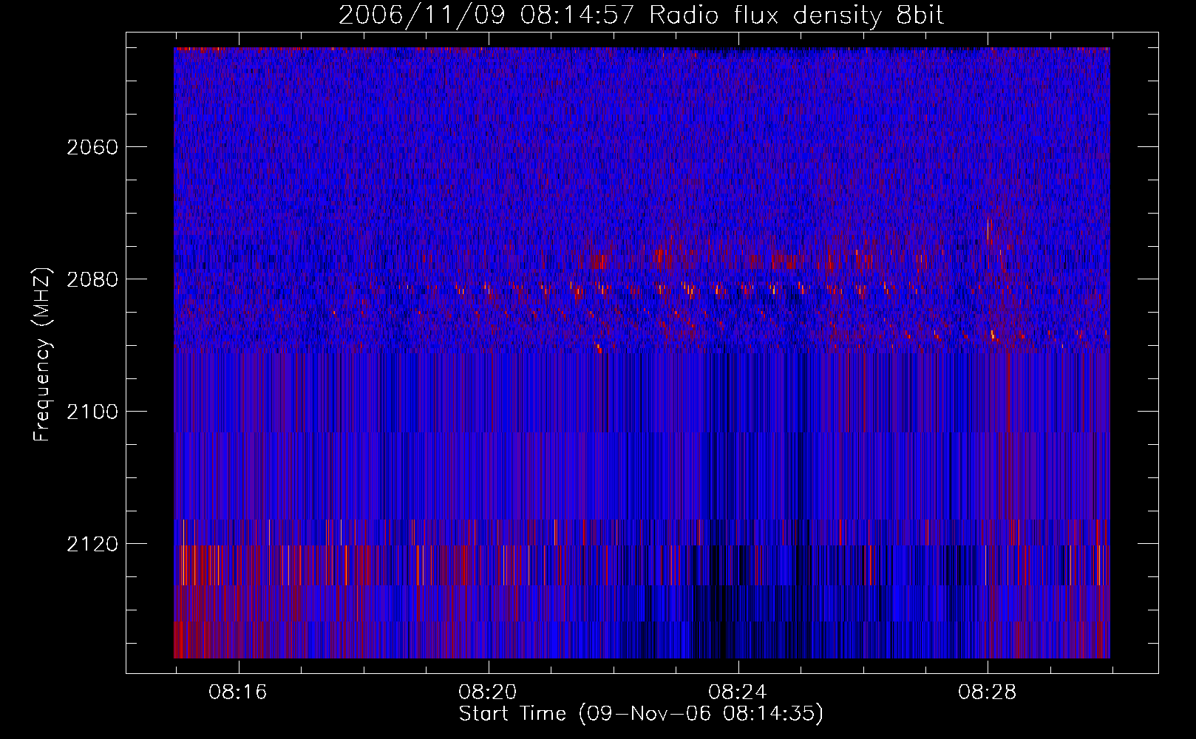Click the 2100 frequency tick label
Viewport: 1196px width, 739px height.
(92, 412)
